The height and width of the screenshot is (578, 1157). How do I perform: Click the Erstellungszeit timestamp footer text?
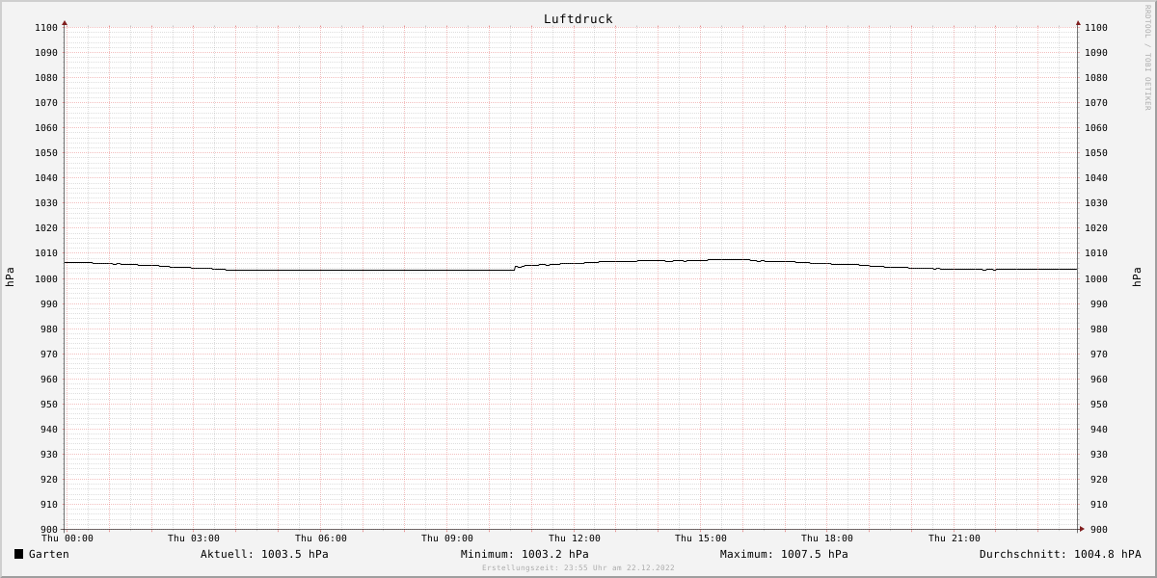click(x=578, y=567)
